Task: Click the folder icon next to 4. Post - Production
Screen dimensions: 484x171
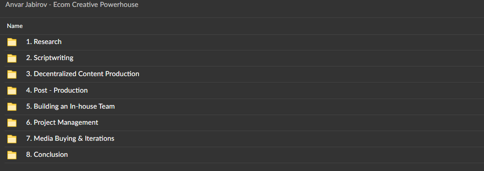Action: pyautogui.click(x=12, y=90)
